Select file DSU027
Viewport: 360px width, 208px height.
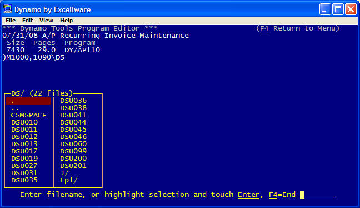24,166
